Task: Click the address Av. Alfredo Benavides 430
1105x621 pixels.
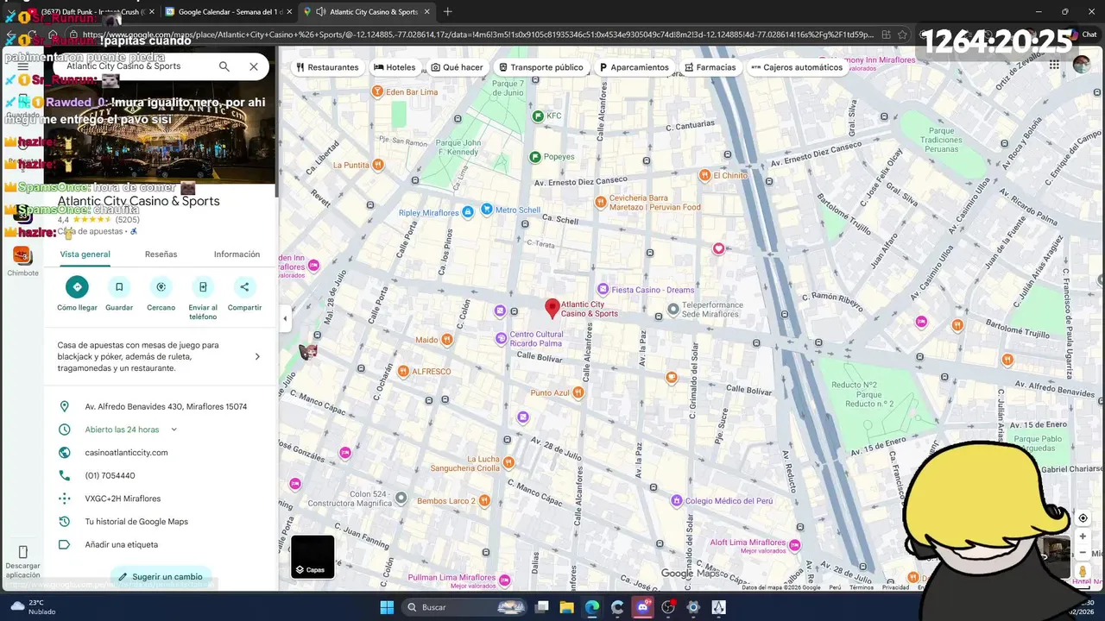Action: click(166, 406)
